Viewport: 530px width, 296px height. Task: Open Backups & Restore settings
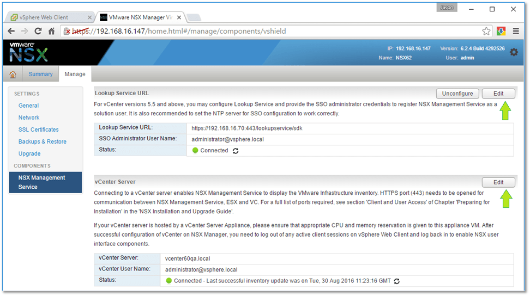pyautogui.click(x=43, y=141)
